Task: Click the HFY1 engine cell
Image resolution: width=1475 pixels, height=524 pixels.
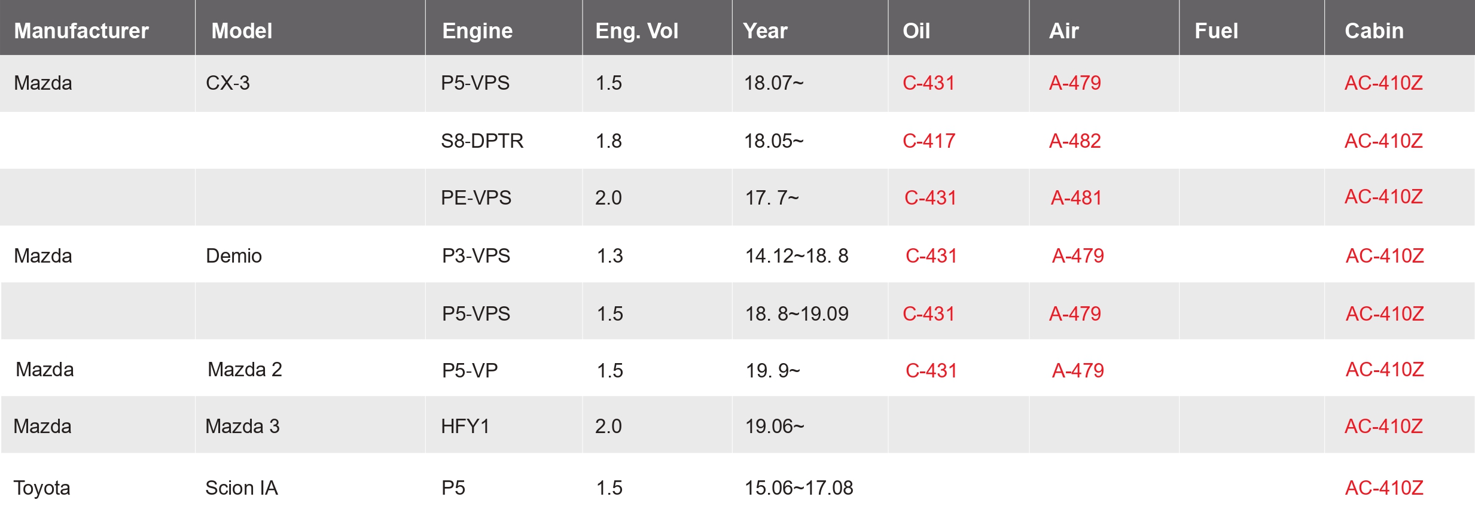Action: pyautogui.click(x=465, y=426)
